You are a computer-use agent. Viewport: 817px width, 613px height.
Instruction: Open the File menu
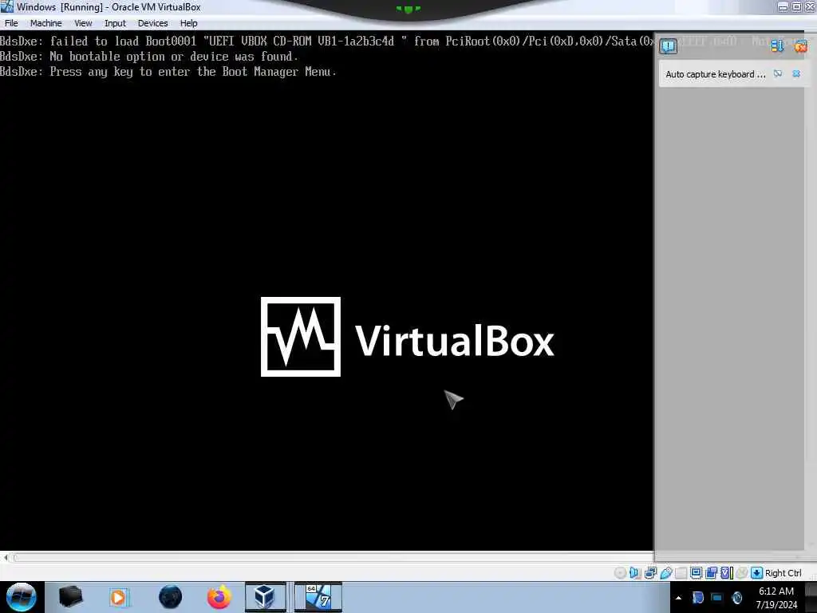pos(11,23)
